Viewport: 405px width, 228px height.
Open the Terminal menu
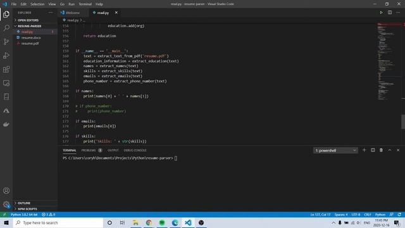85,4
